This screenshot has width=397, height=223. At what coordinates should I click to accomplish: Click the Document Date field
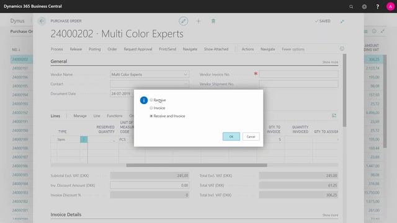(122, 94)
